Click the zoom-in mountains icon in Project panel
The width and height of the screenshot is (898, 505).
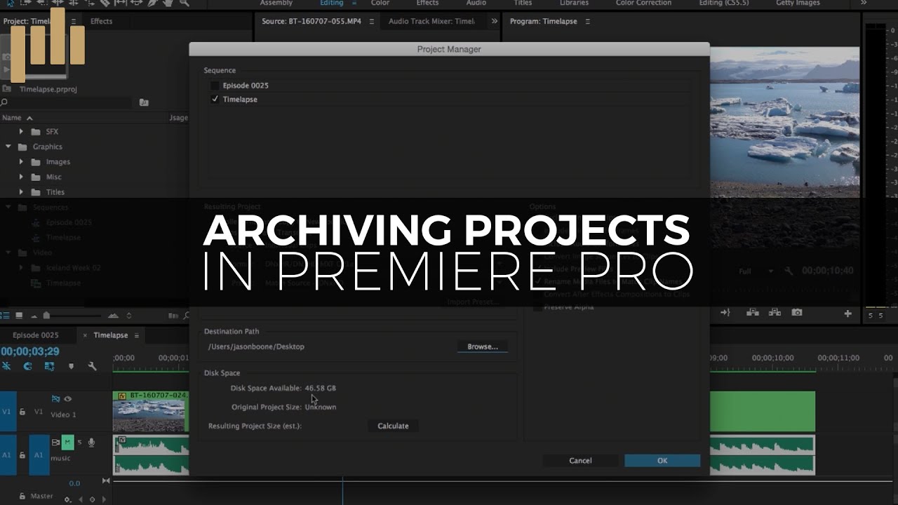click(112, 316)
